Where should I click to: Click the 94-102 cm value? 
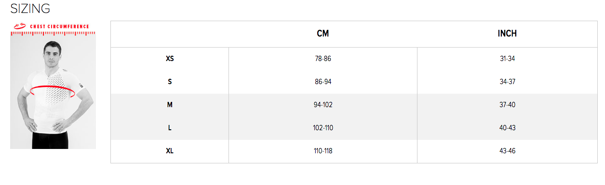point(323,105)
